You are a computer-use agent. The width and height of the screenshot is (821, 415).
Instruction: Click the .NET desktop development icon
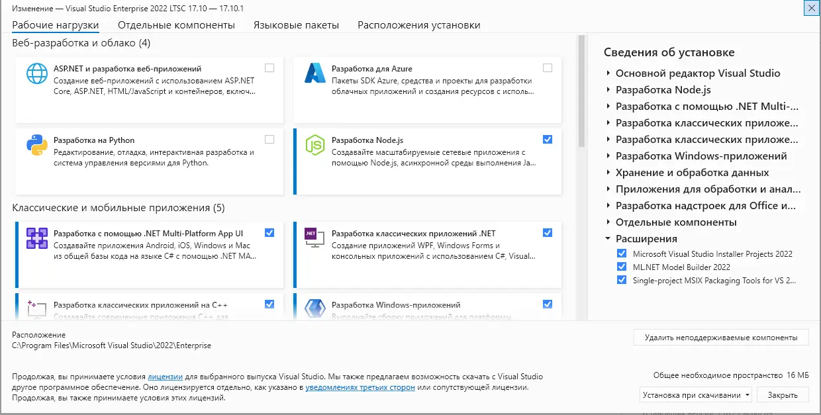click(x=314, y=238)
